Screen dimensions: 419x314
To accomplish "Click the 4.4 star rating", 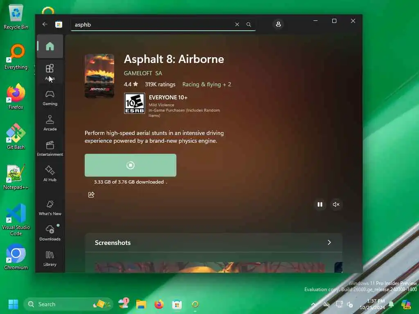I will pyautogui.click(x=131, y=84).
